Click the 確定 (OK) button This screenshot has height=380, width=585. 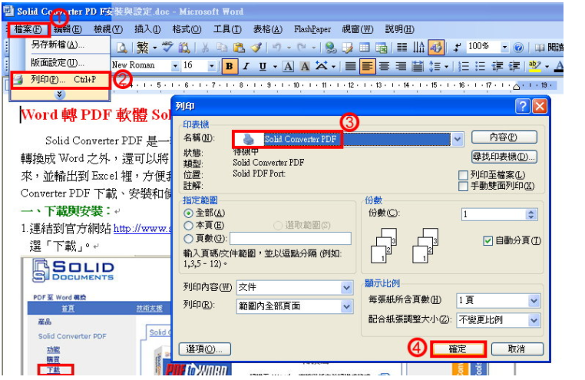click(458, 349)
